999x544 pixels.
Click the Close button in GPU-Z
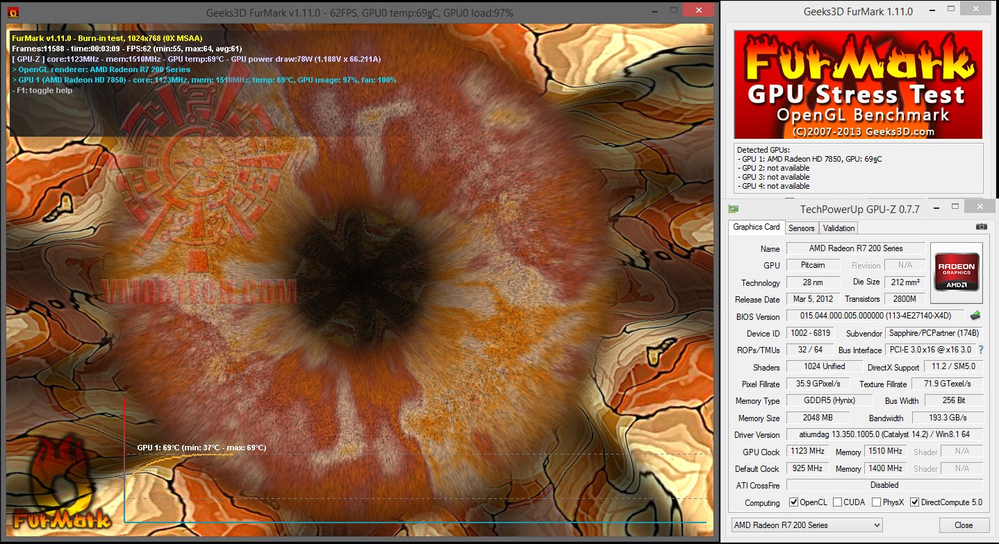tap(964, 525)
